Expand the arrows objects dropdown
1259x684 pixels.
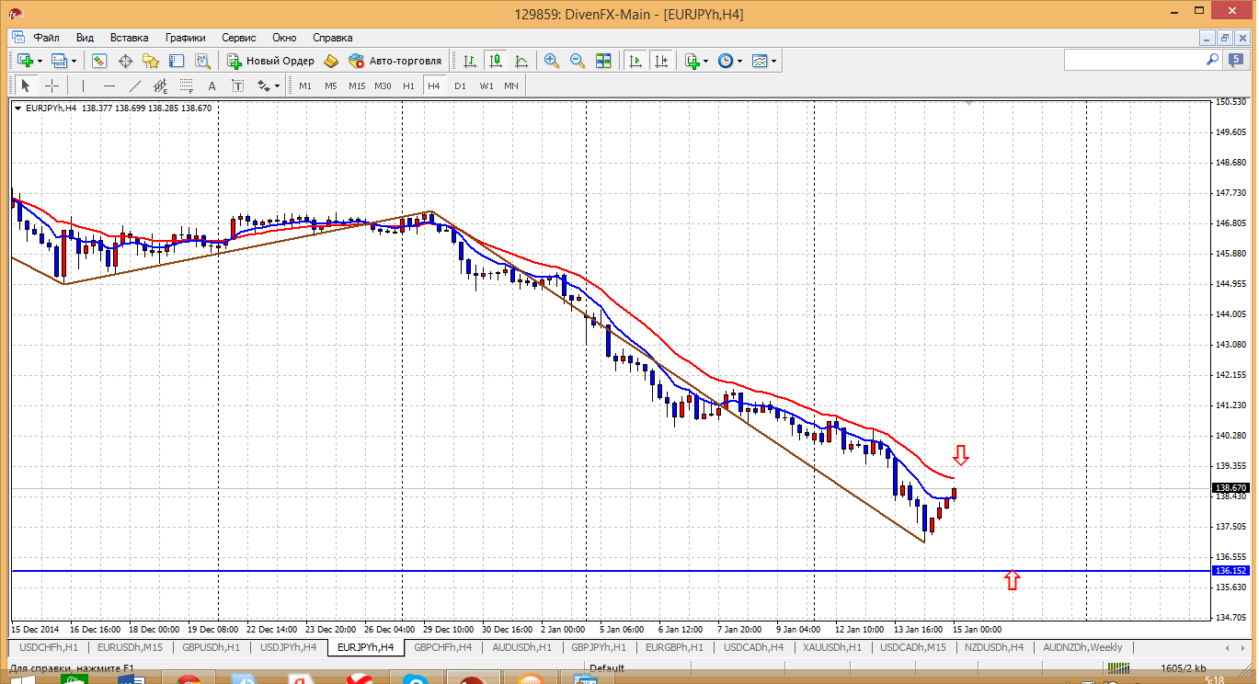click(x=275, y=86)
